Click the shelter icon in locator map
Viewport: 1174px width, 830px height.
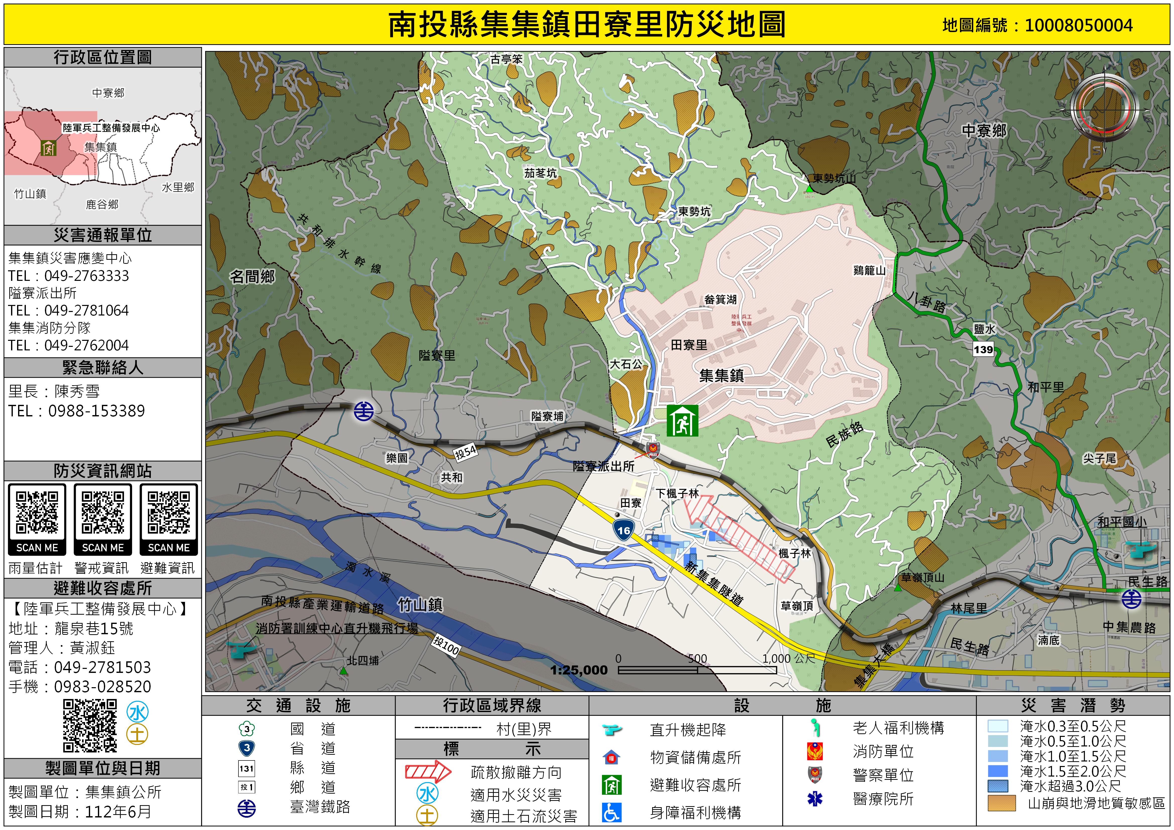tap(49, 148)
